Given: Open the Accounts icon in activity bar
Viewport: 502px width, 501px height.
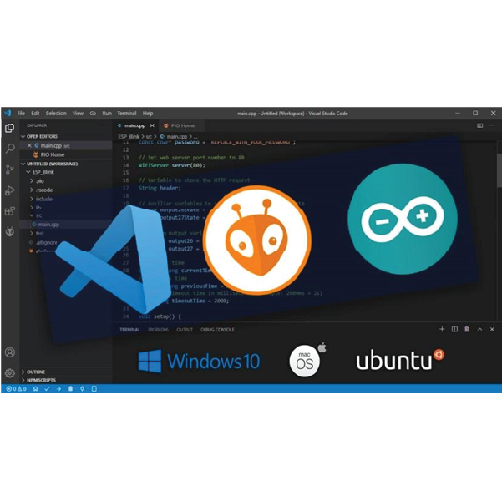Looking at the screenshot, I should [x=10, y=352].
